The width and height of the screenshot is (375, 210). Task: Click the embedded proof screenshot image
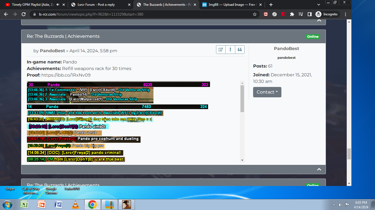click(118, 121)
